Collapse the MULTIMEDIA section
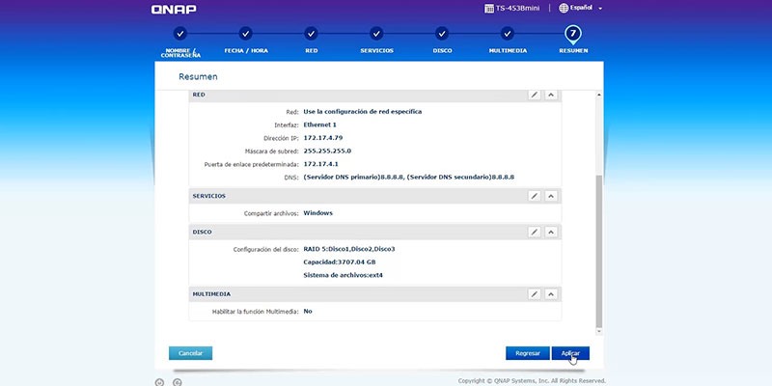This screenshot has height=386, width=772. pos(551,294)
